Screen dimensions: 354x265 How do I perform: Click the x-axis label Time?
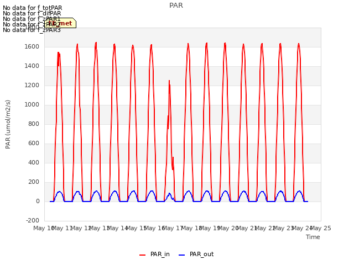(x=313, y=237)
